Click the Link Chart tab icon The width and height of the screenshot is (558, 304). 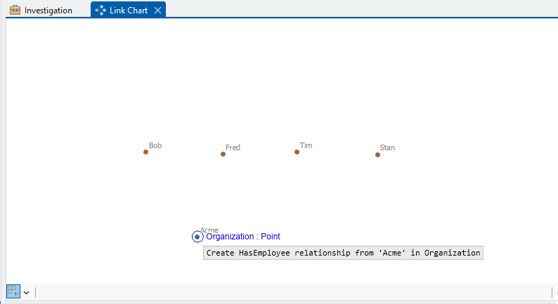tap(100, 11)
